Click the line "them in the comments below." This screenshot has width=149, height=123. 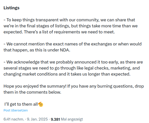click(x=32, y=92)
